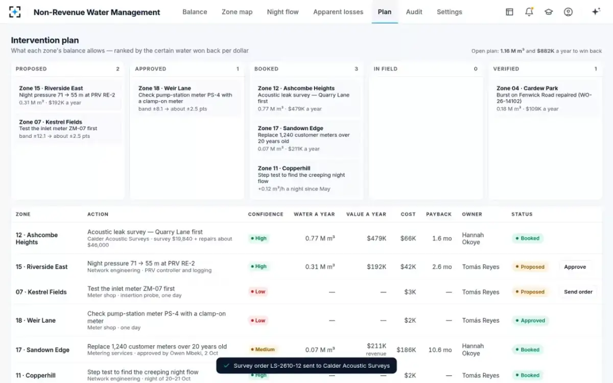The height and width of the screenshot is (383, 613).
Task: Send order for Kestrel Fields
Action: pyautogui.click(x=578, y=292)
